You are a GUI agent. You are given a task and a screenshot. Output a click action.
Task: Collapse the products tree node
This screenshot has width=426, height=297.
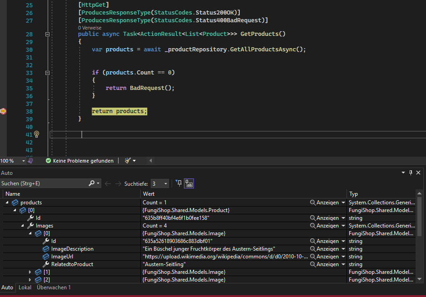click(x=7, y=203)
